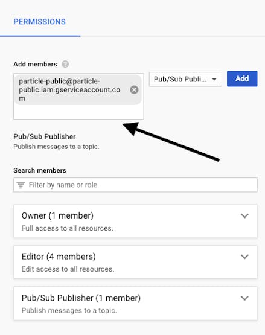Click the dropdown arrow in role selector

pyautogui.click(x=214, y=79)
